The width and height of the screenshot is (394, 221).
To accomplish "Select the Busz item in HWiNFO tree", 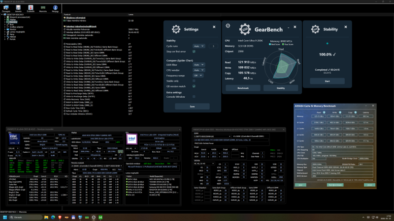I will tap(11, 25).
